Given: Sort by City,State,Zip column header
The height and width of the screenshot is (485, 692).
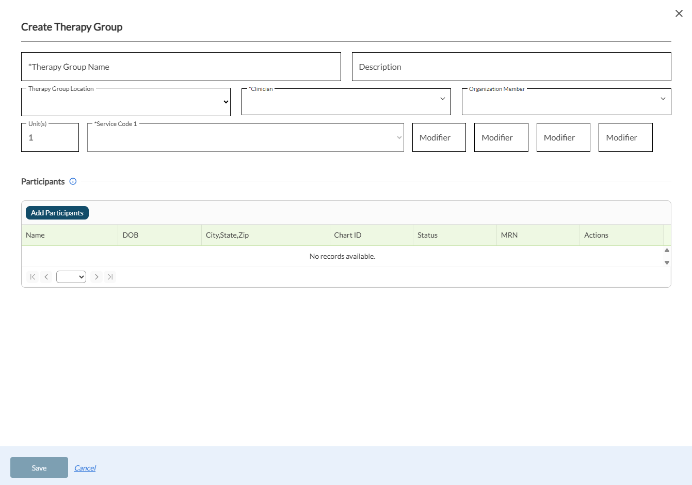Looking at the screenshot, I should point(266,235).
